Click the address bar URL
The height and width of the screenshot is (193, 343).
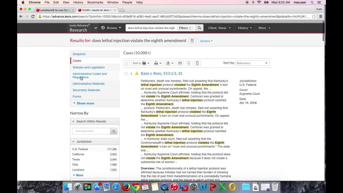pyautogui.click(x=176, y=16)
